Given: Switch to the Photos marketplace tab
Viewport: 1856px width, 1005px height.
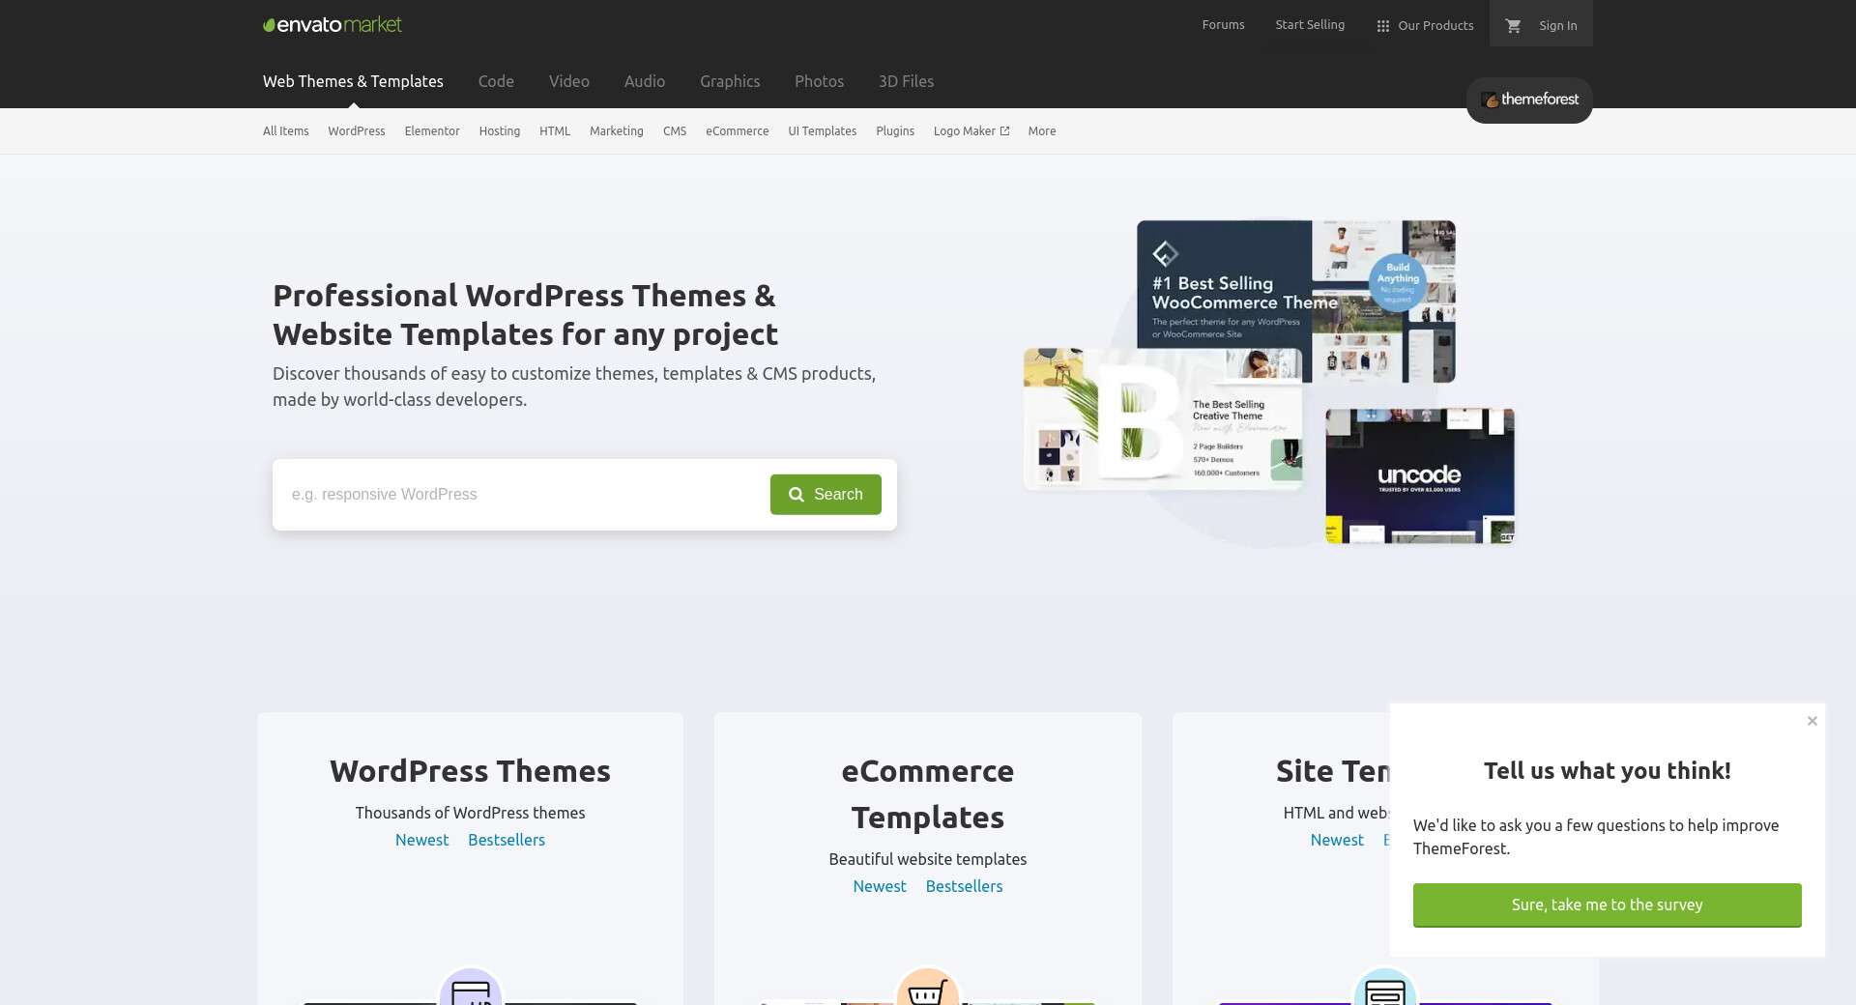Looking at the screenshot, I should pyautogui.click(x=820, y=81).
